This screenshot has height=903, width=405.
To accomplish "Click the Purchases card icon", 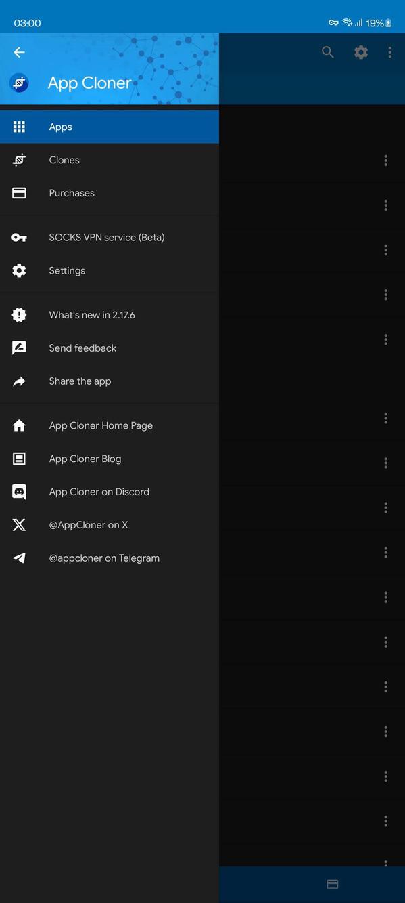I will tap(19, 193).
